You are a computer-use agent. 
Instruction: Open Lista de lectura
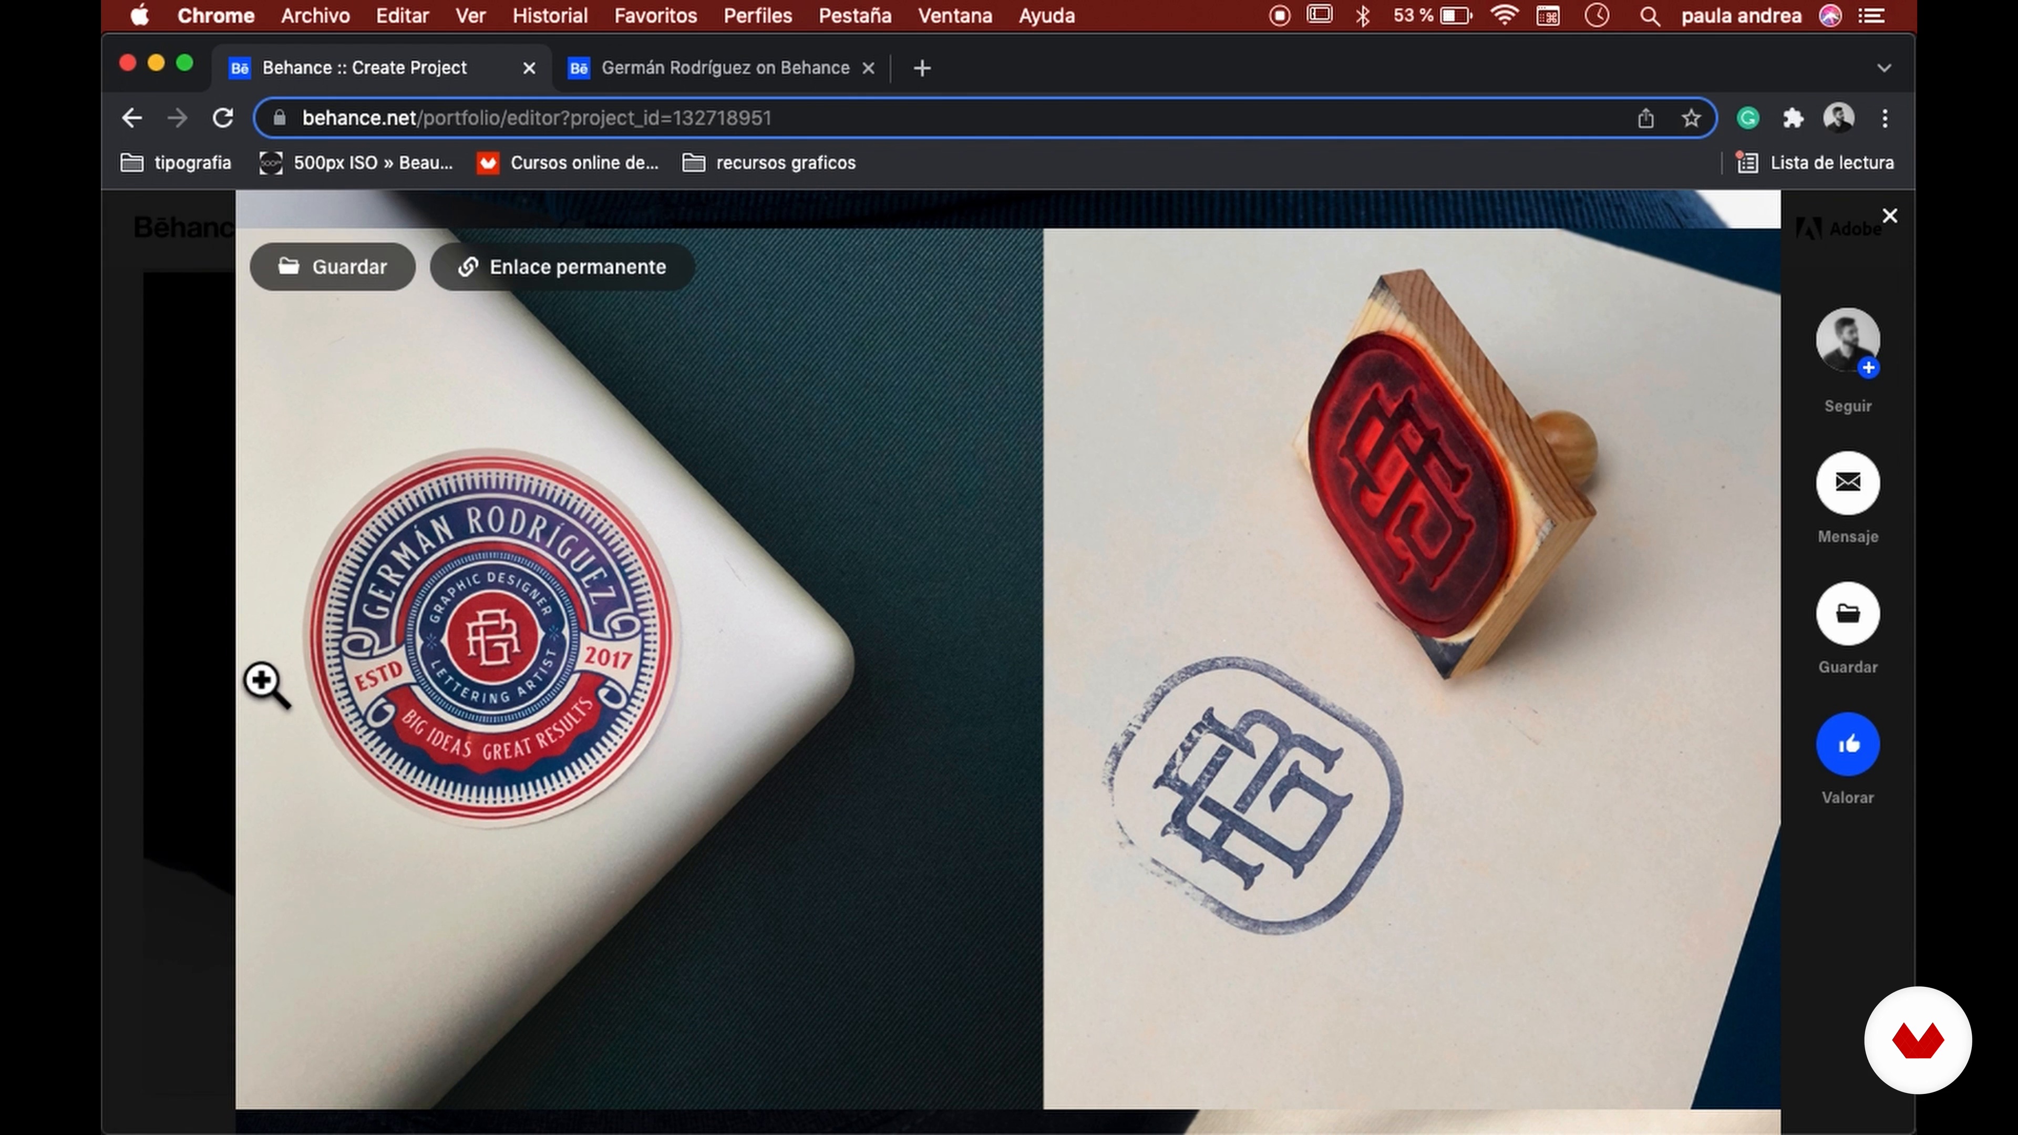[x=1814, y=163]
